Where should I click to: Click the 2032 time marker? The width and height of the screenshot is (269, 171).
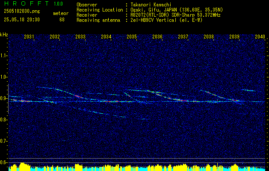coord(55,36)
